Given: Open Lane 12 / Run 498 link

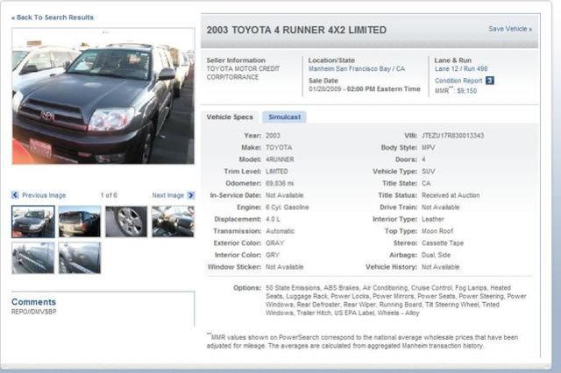Looking at the screenshot, I should [461, 68].
